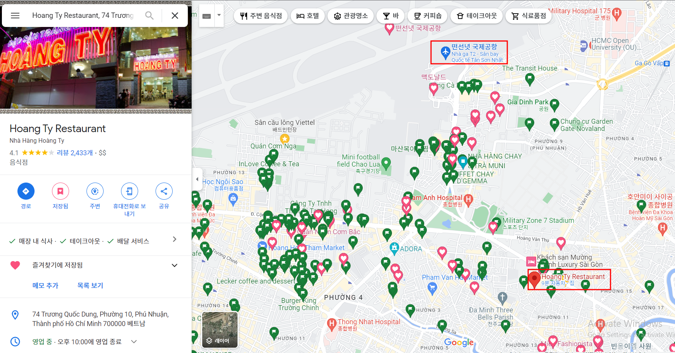This screenshot has height=353, width=675.
Task: Click the red Hoang Ty Restaurant map pin
Action: (x=534, y=280)
